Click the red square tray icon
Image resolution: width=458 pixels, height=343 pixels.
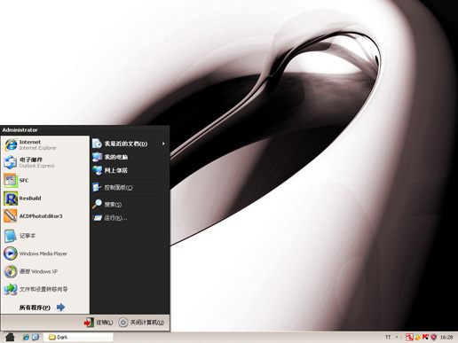pyautogui.click(x=409, y=337)
